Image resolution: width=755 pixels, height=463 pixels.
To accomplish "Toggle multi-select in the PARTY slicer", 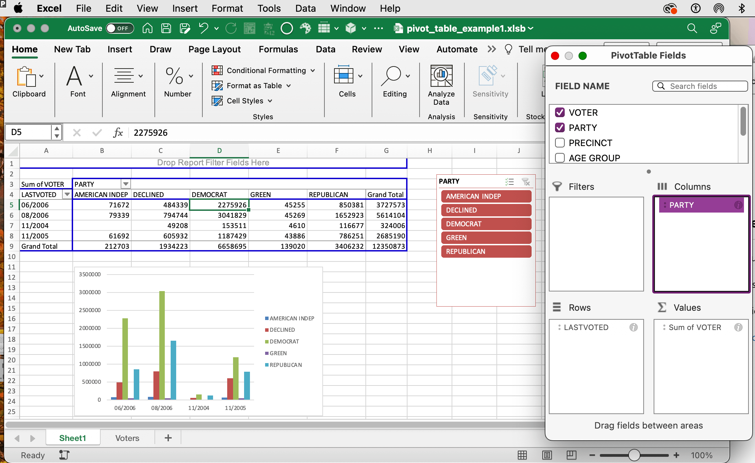I will coord(509,182).
